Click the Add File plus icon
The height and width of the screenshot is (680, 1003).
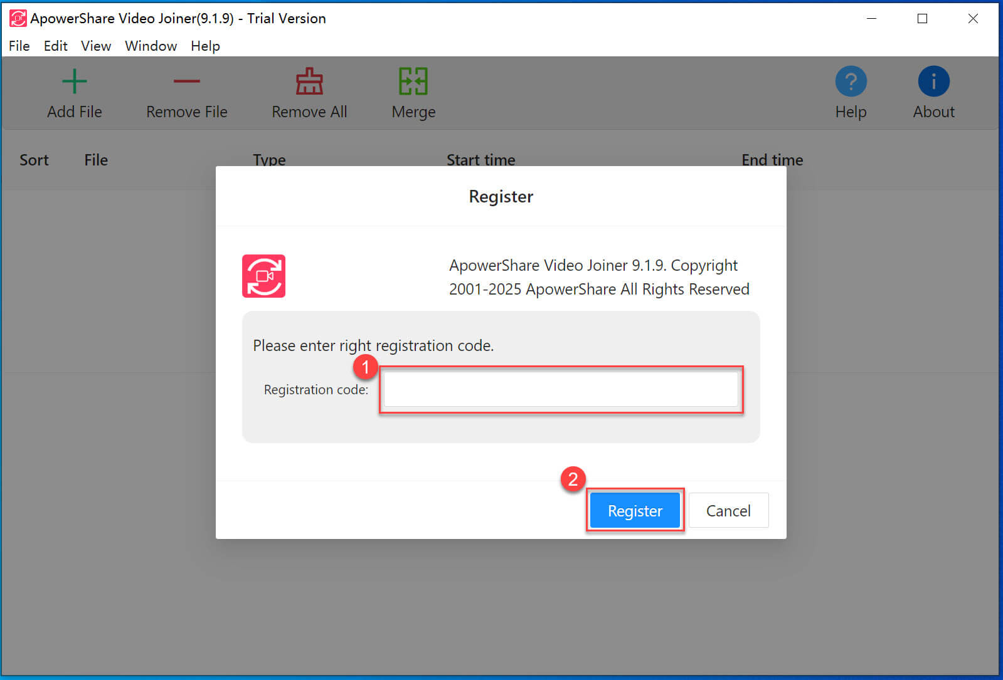point(74,81)
